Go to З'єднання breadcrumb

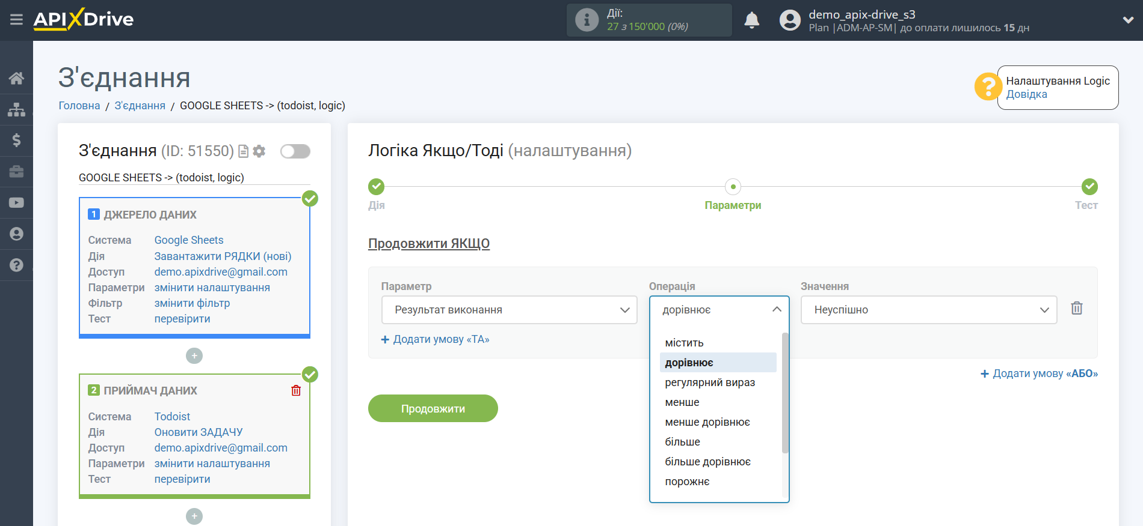tap(140, 106)
